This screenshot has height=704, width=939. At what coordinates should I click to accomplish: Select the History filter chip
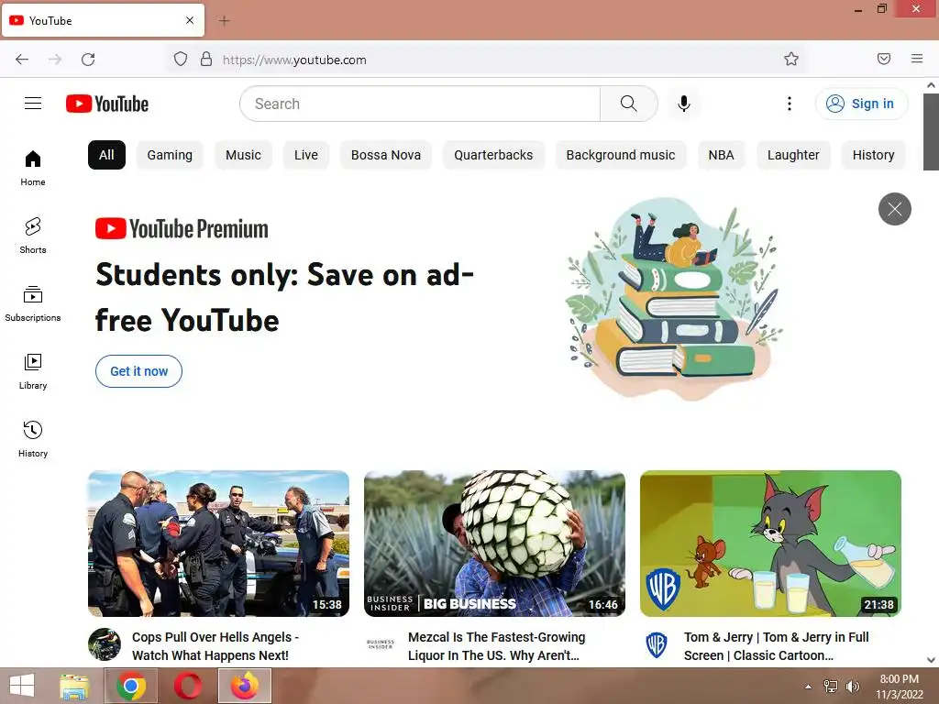coord(873,155)
